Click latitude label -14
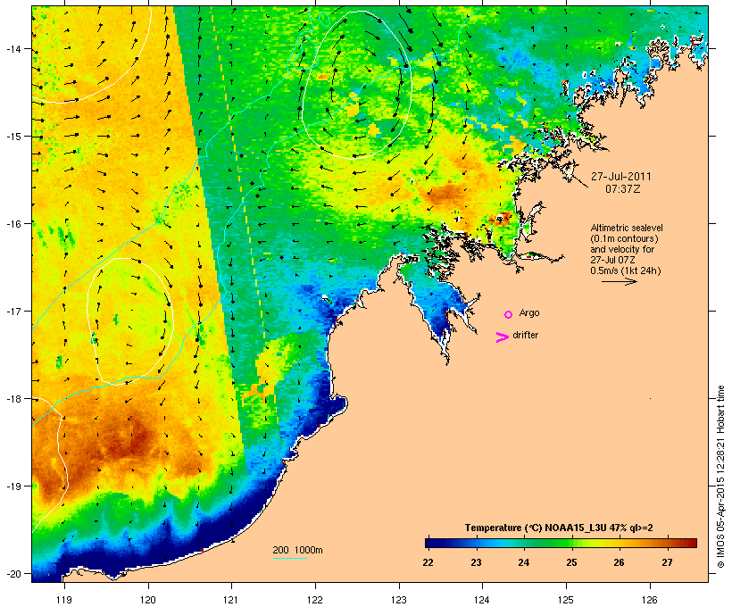 pyautogui.click(x=12, y=48)
